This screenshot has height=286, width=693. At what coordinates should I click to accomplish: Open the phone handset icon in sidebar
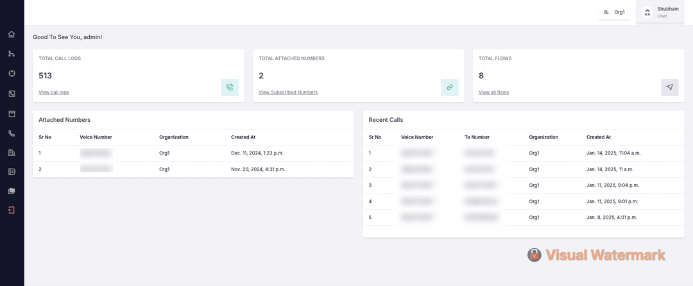[12, 133]
